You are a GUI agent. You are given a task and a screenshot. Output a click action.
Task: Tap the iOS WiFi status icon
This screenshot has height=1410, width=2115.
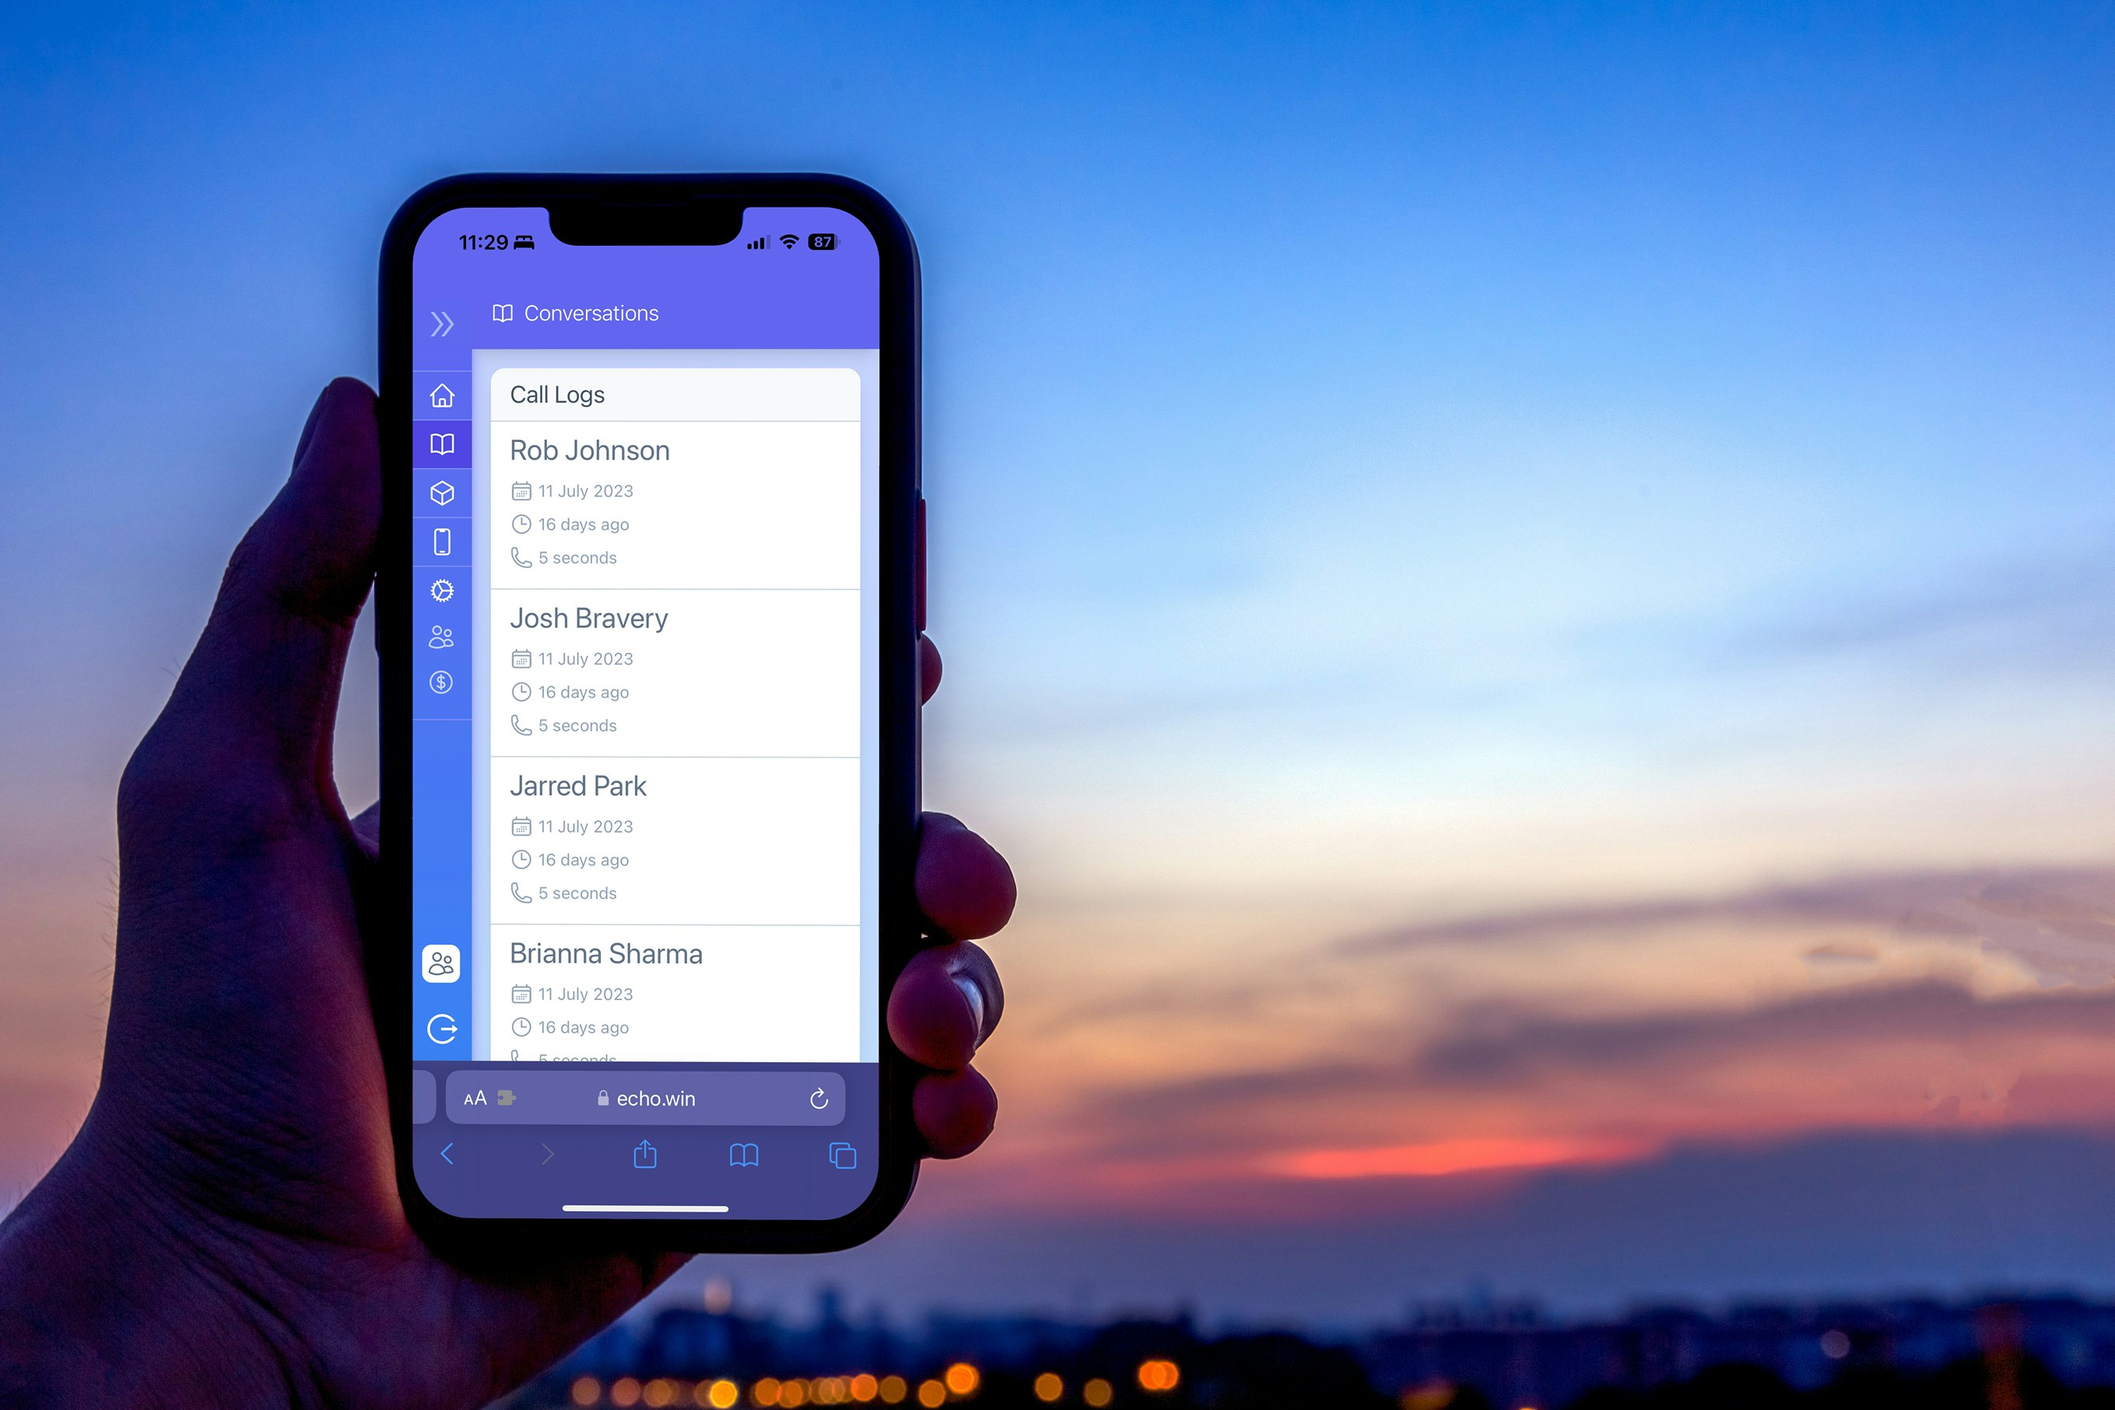(x=790, y=244)
